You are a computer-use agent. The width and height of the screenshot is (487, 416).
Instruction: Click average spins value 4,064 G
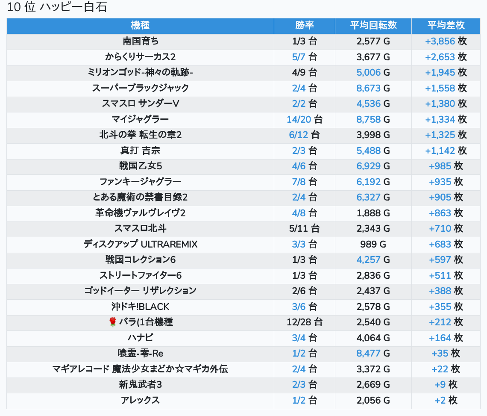[373, 338]
